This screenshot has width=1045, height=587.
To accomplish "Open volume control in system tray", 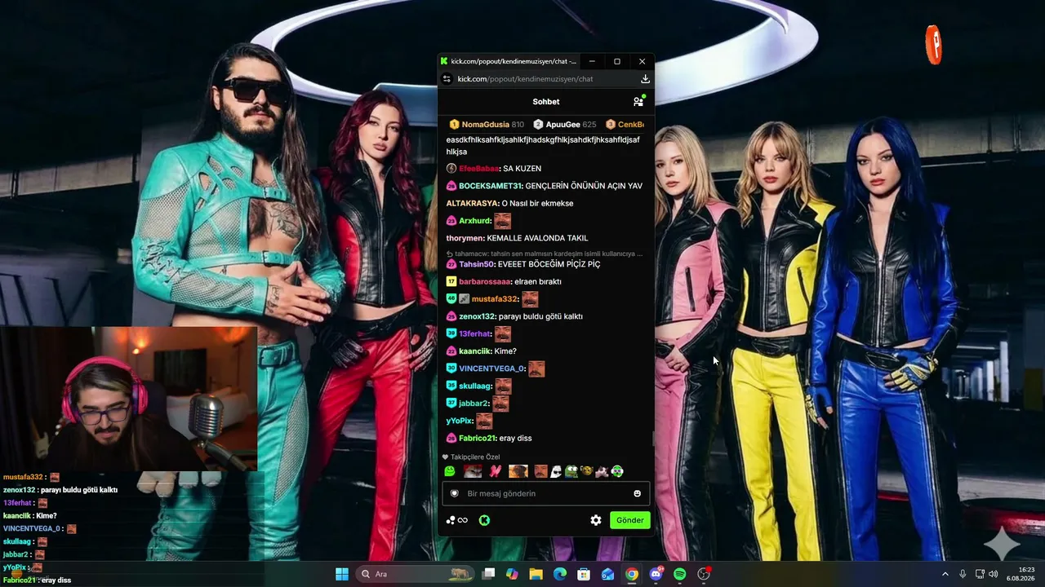I will tap(994, 574).
